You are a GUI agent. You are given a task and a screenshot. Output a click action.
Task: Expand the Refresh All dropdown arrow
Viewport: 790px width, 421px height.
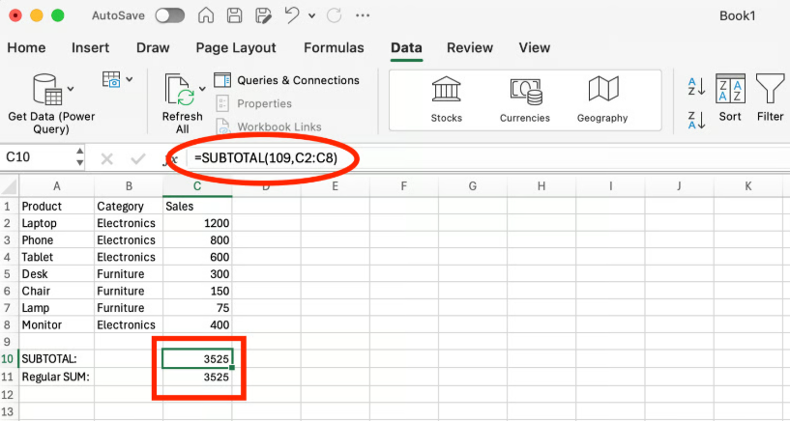[202, 89]
